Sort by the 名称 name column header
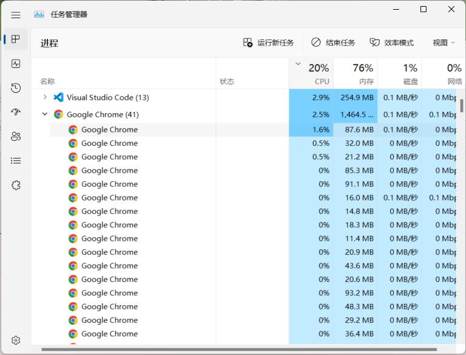The height and width of the screenshot is (355, 466). click(x=123, y=74)
